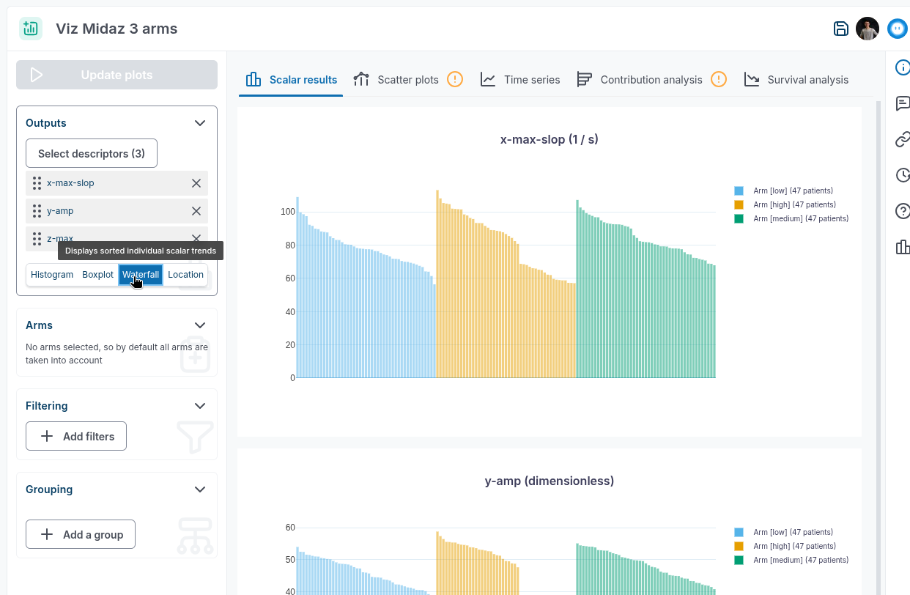Click the y-amp (dimensionless) chart title
This screenshot has width=910, height=595.
point(550,481)
